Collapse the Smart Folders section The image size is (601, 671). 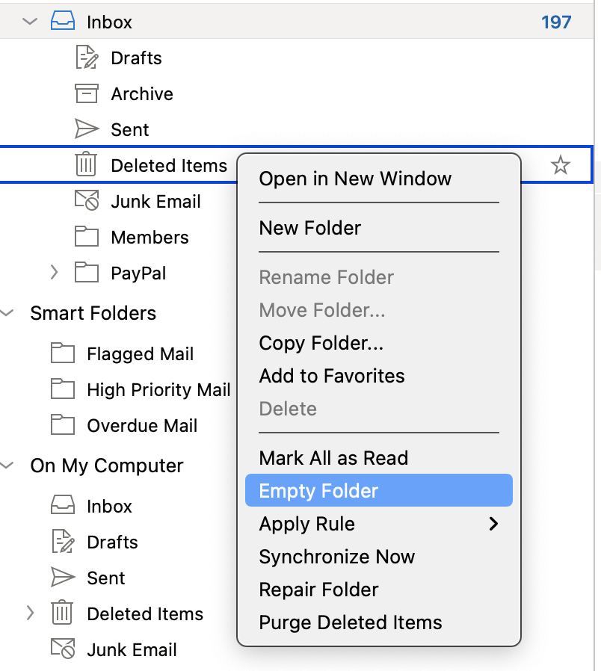7,313
